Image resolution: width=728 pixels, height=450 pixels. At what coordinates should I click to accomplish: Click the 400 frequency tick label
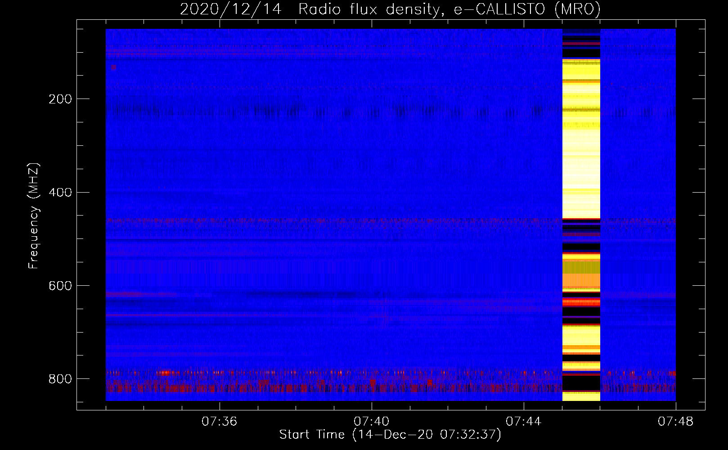coord(60,193)
